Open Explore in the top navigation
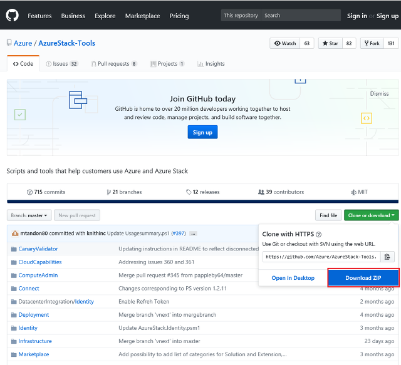Screen dimensions: 401x365 coord(105,16)
